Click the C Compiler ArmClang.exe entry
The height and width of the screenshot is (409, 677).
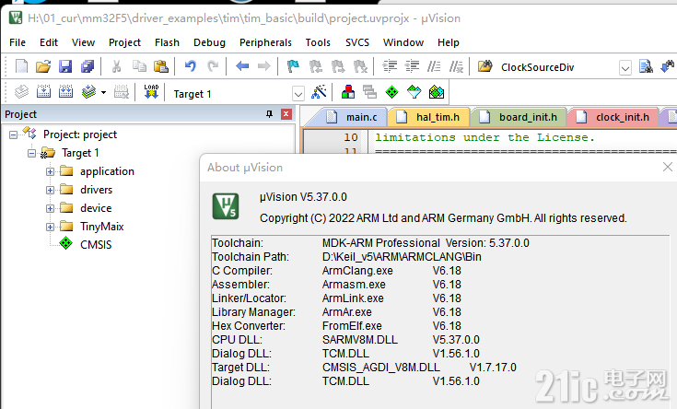click(357, 271)
